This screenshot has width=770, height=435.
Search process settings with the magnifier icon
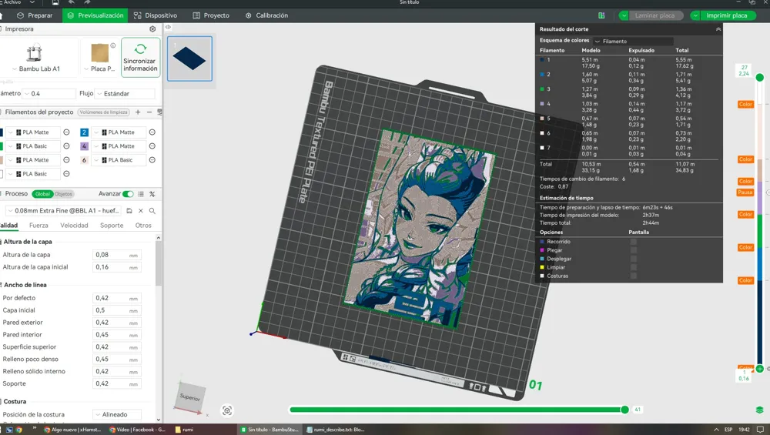pos(152,211)
